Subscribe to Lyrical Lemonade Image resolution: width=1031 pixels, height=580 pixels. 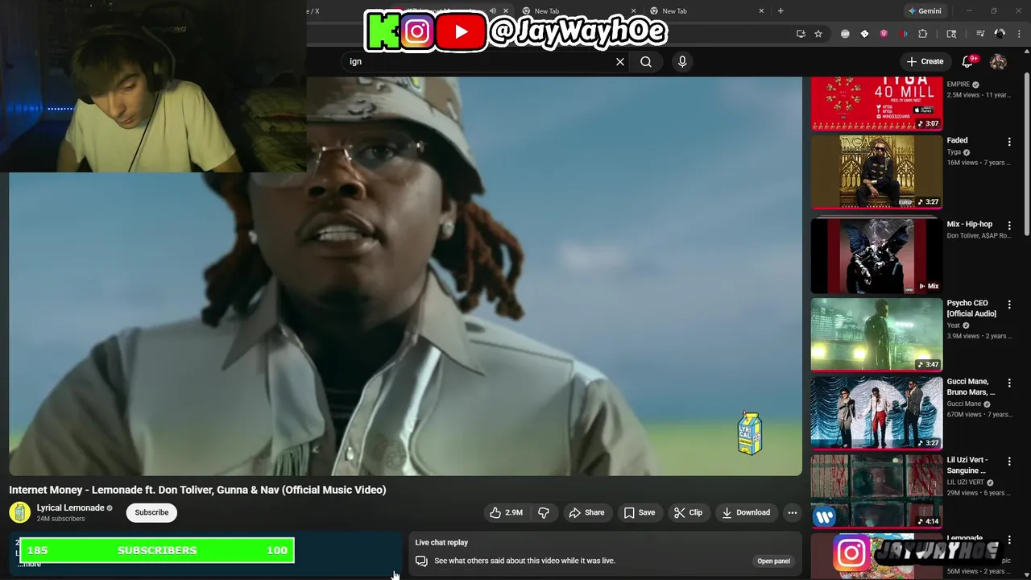pyautogui.click(x=151, y=512)
